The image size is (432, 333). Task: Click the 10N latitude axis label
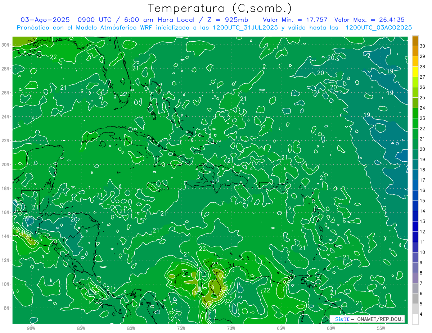[6, 284]
